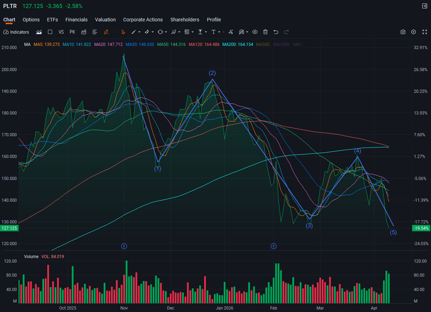Open the Shareholders tab

tap(185, 20)
